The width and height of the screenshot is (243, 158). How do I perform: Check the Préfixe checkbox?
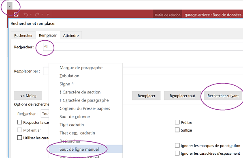[x=177, y=122]
